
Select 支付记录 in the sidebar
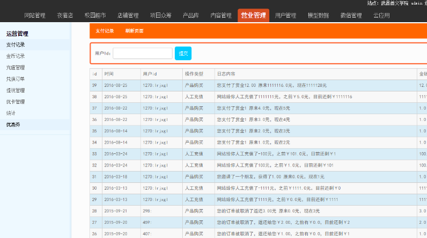(x=15, y=44)
